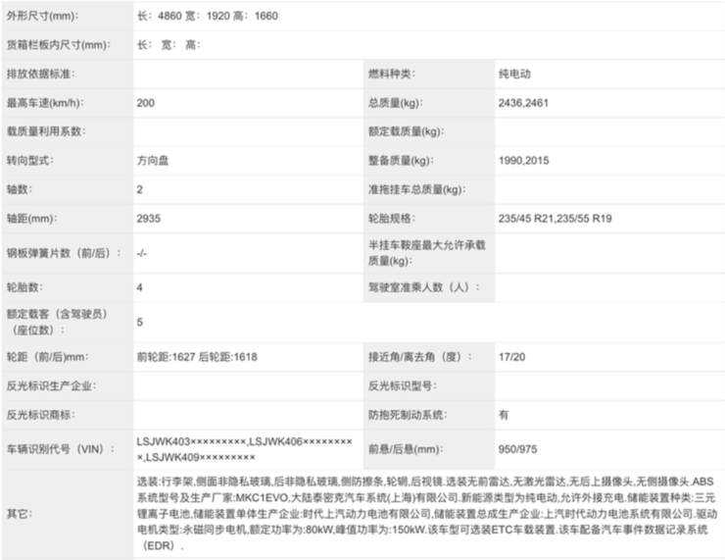Select the leaf spring value -/-
This screenshot has height=560, width=725.
(142, 253)
